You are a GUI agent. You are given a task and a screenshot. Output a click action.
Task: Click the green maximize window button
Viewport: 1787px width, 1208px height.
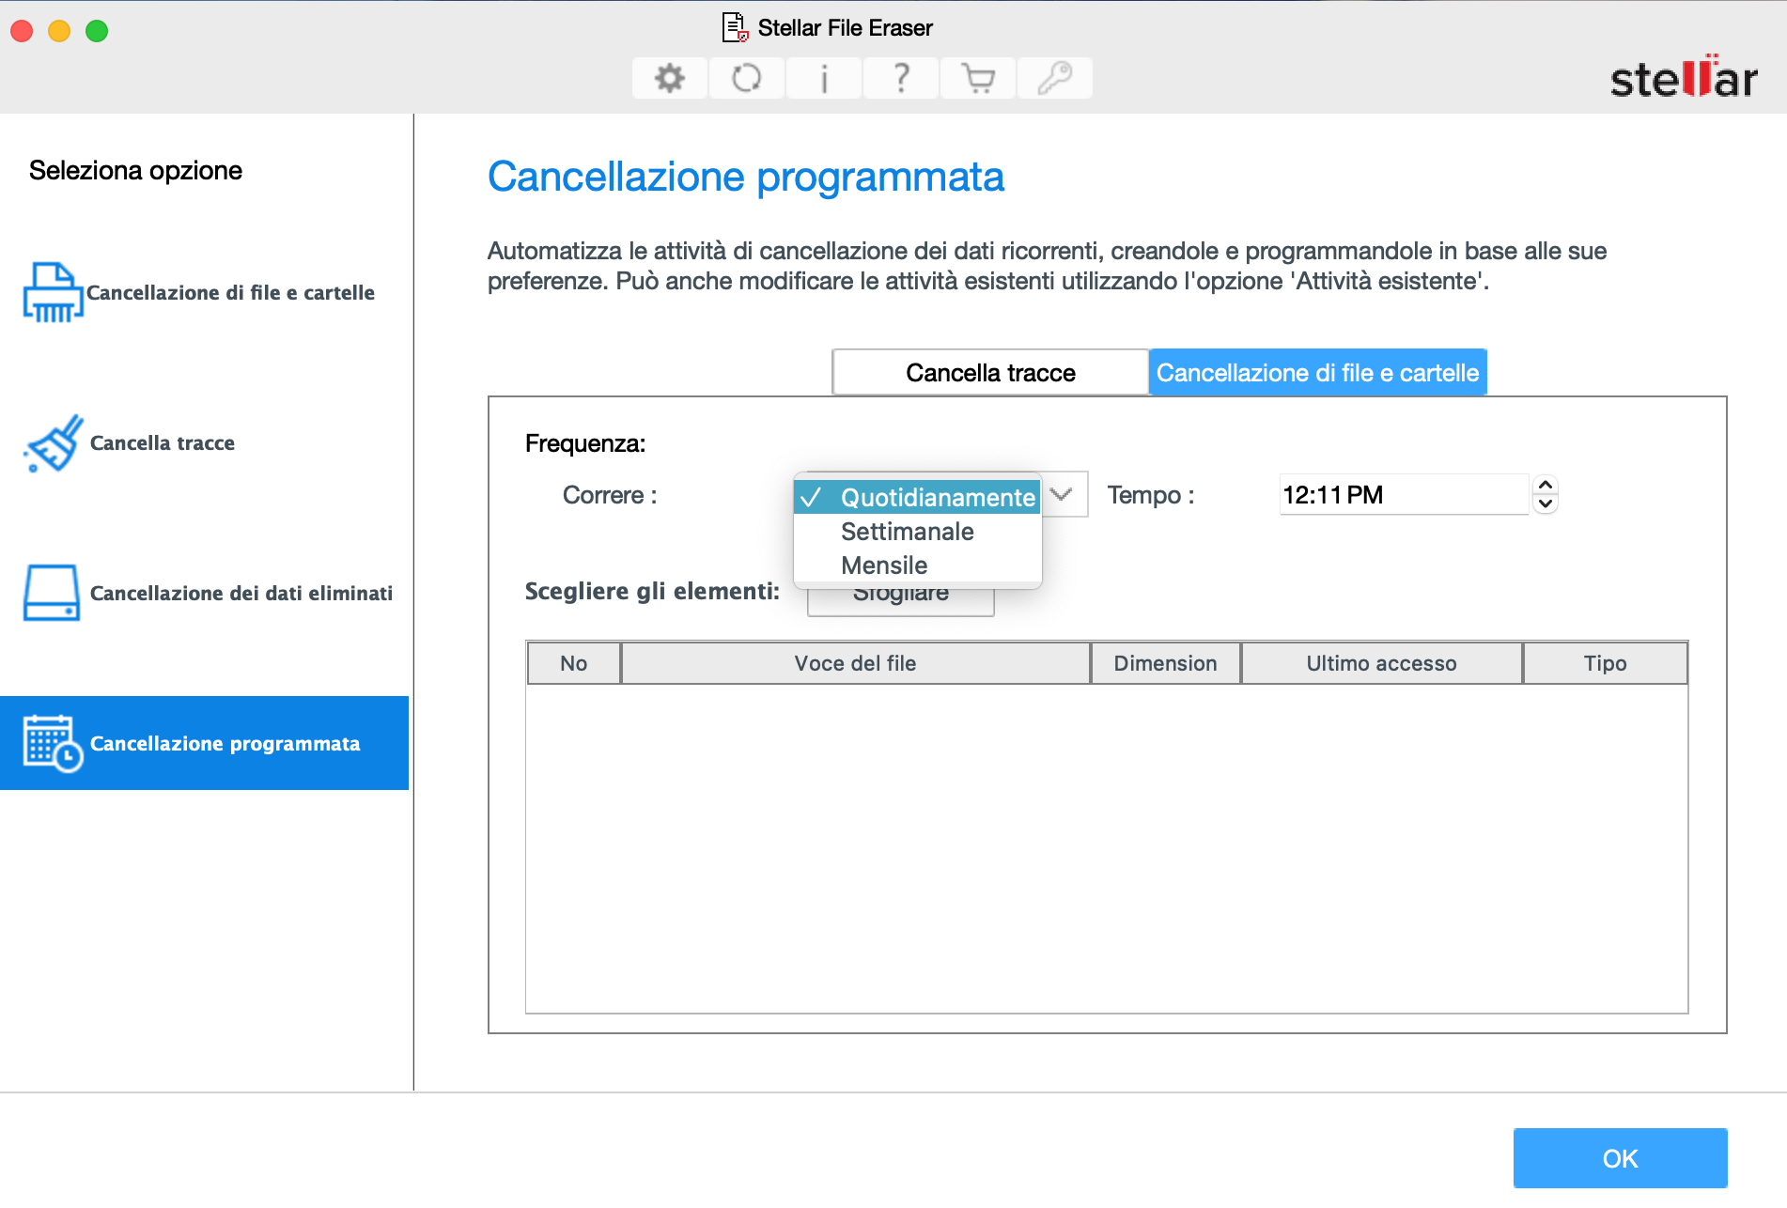pos(97,31)
